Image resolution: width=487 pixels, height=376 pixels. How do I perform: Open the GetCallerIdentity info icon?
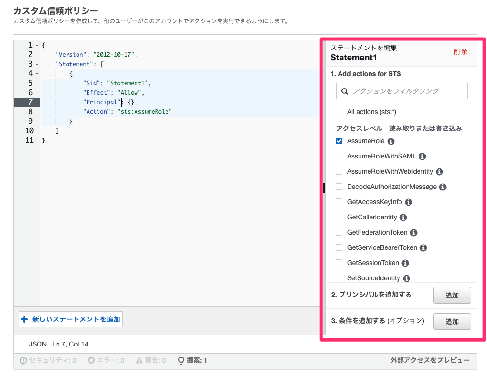(x=403, y=218)
